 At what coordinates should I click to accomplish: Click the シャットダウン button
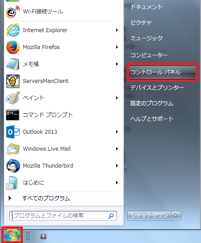coord(149,215)
